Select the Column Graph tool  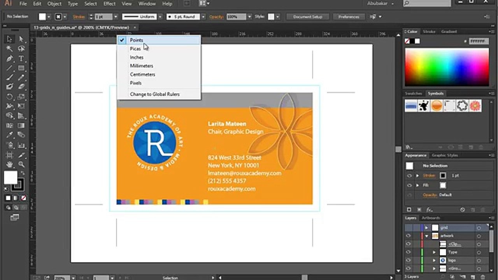click(x=21, y=145)
